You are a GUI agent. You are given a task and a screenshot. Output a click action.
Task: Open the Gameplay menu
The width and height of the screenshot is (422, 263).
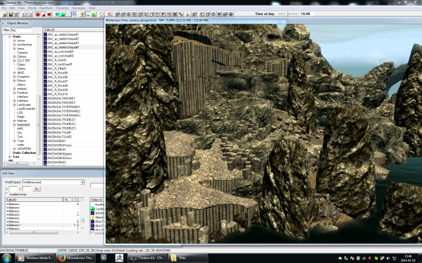[x=78, y=8]
